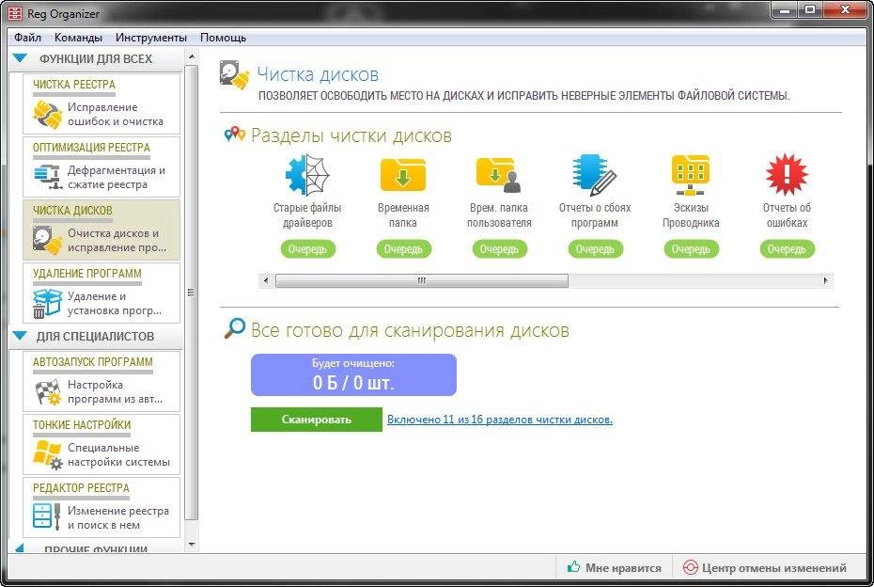Image resolution: width=874 pixels, height=587 pixels.
Task: Click sidebar scrollbar down arrow
Action: 192,545
